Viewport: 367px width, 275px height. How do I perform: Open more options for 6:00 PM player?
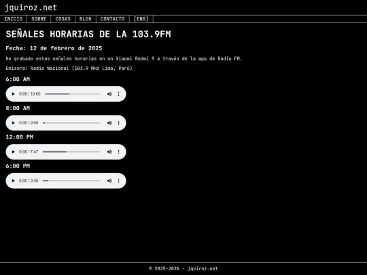point(119,181)
